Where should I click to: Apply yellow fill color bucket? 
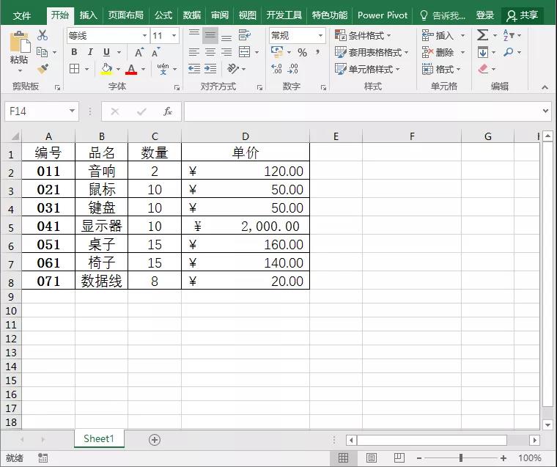(106, 69)
